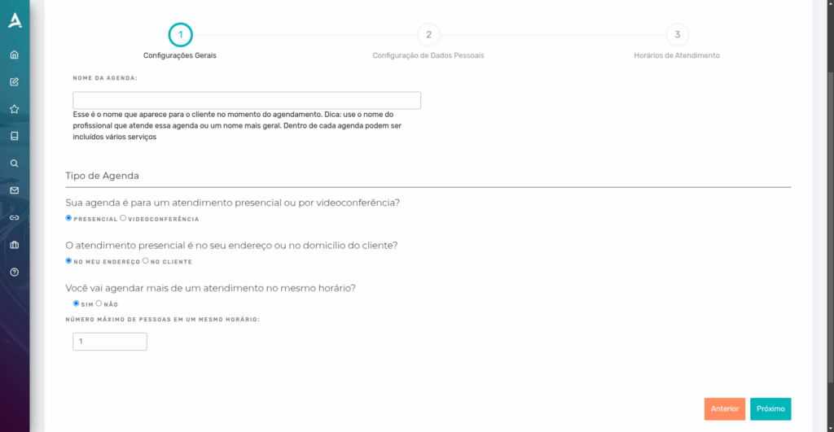
Task: Select the Videoconferência radio option
Action: (123, 218)
